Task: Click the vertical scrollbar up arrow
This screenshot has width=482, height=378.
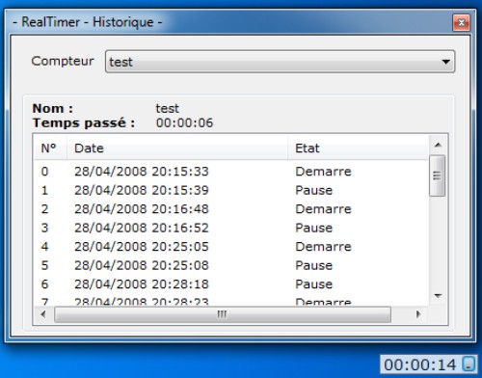Action: tap(438, 145)
